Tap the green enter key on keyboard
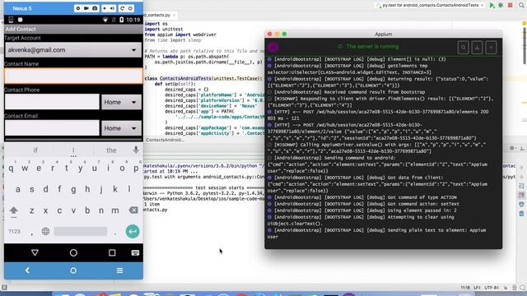The image size is (527, 296). point(133,231)
